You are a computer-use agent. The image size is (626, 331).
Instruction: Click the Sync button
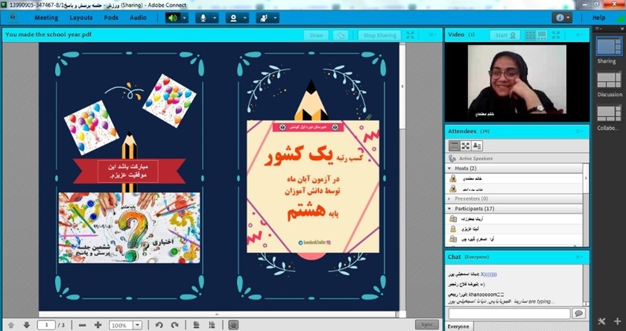pyautogui.click(x=427, y=324)
